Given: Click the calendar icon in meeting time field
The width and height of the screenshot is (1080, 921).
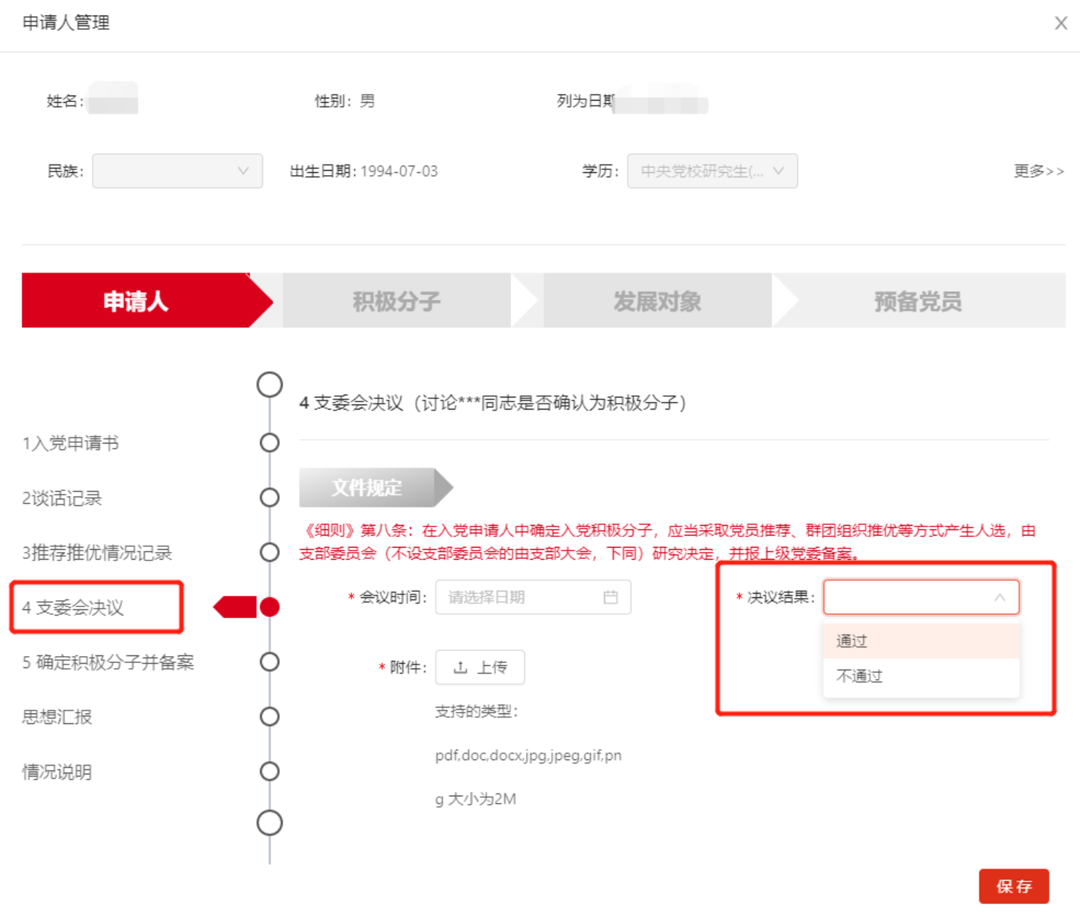Looking at the screenshot, I should pyautogui.click(x=610, y=597).
